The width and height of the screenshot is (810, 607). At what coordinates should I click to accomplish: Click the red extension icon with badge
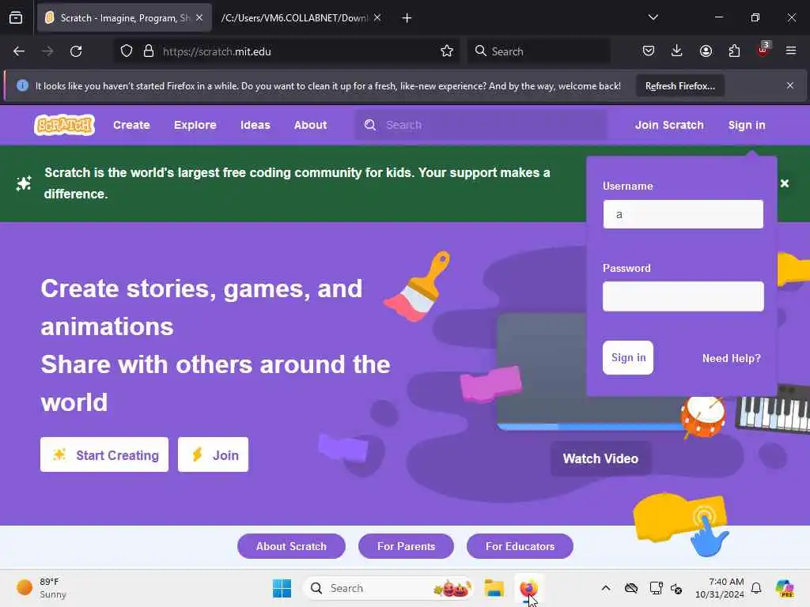click(x=763, y=50)
